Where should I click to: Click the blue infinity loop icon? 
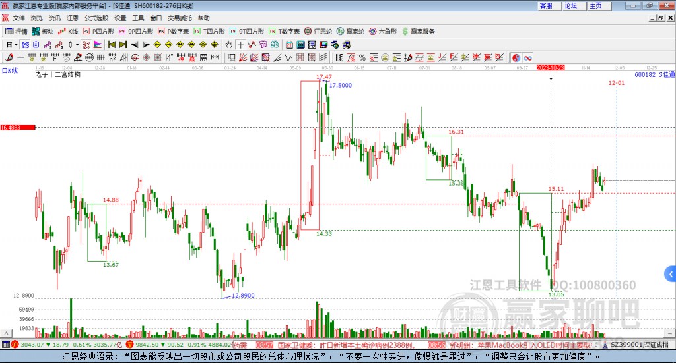tap(527, 57)
